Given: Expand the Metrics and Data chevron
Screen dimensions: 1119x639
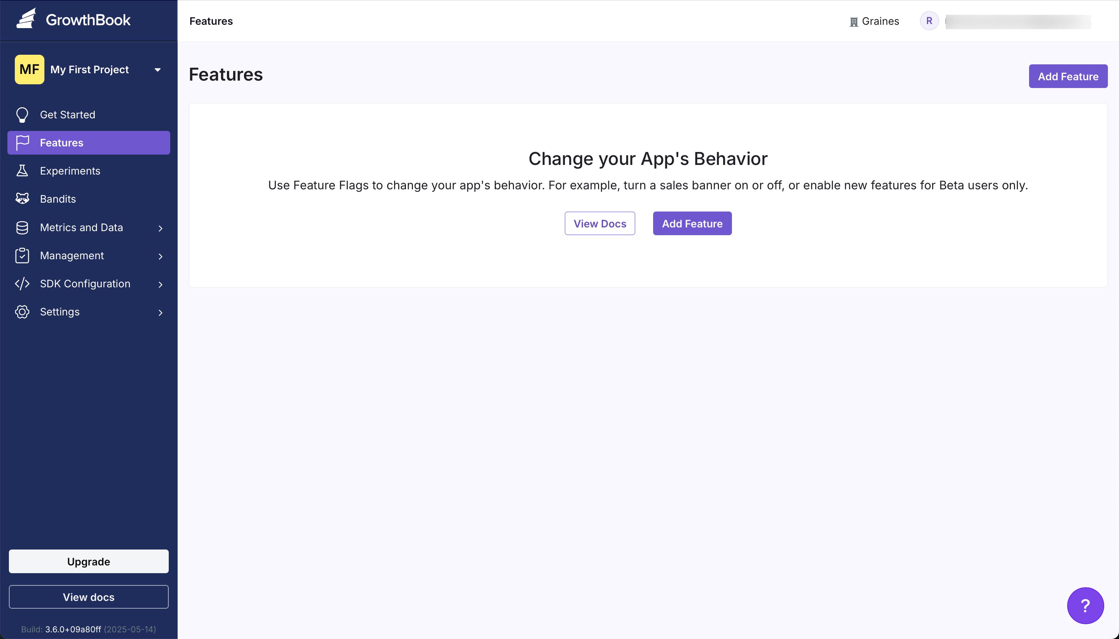Looking at the screenshot, I should pos(160,228).
